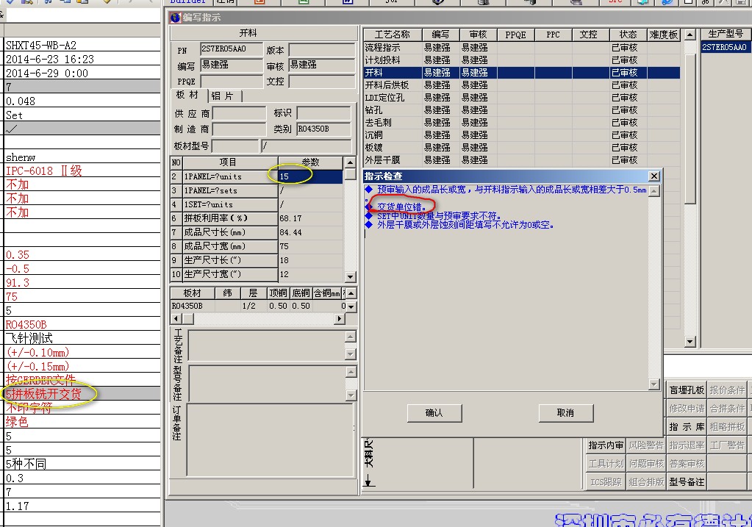Select the 拼板利用率(%) parameter row

(257, 218)
